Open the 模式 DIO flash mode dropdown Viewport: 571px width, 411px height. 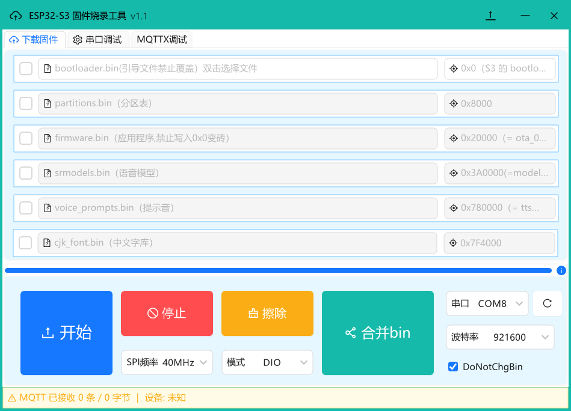pyautogui.click(x=267, y=362)
